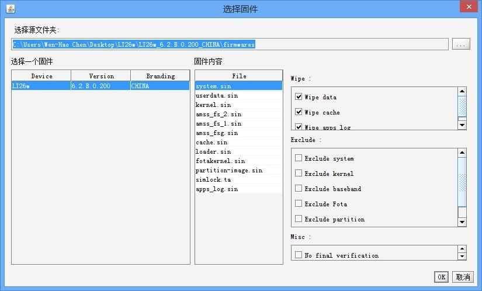Click the Exclude list scroll down arrow
This screenshot has width=482, height=291.
click(462, 222)
